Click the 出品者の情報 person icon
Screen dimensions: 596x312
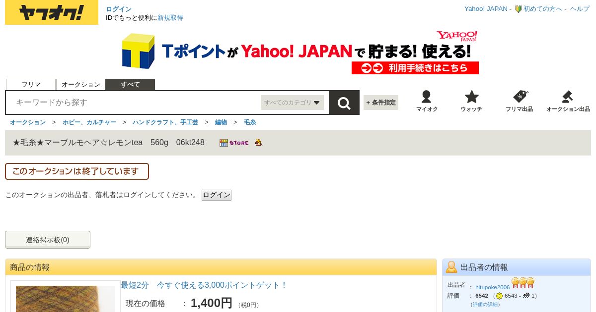coord(451,267)
